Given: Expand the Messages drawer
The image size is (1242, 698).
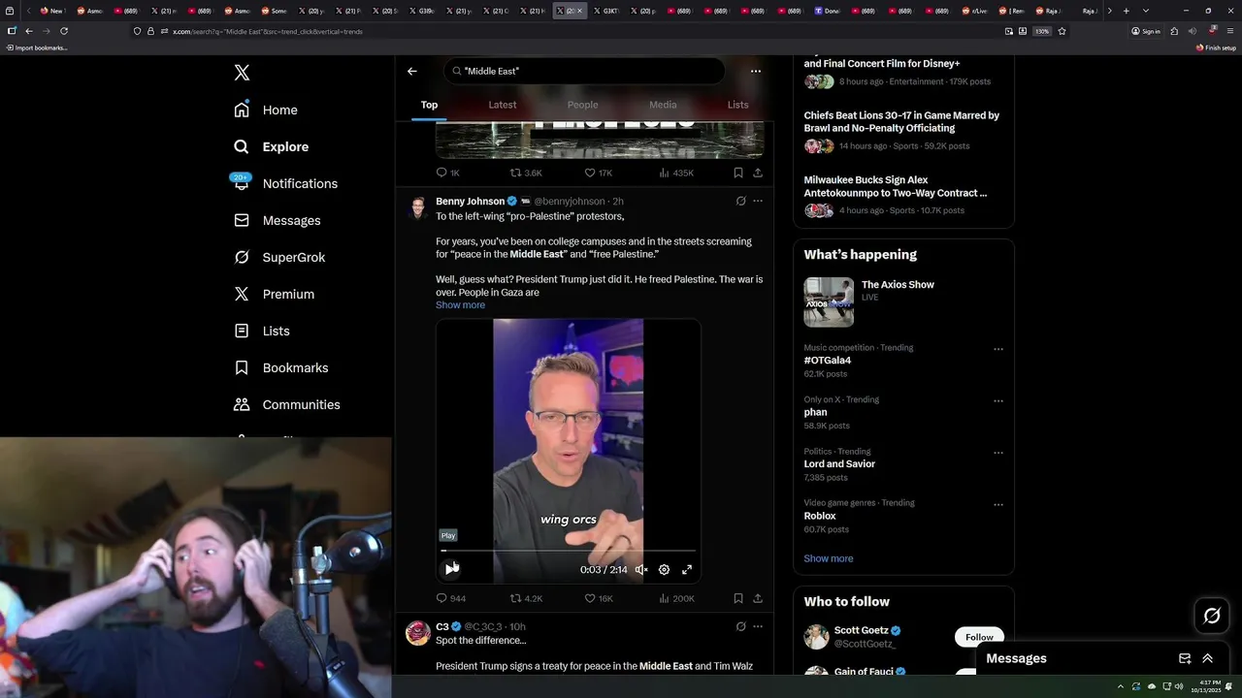Looking at the screenshot, I should [x=1207, y=658].
